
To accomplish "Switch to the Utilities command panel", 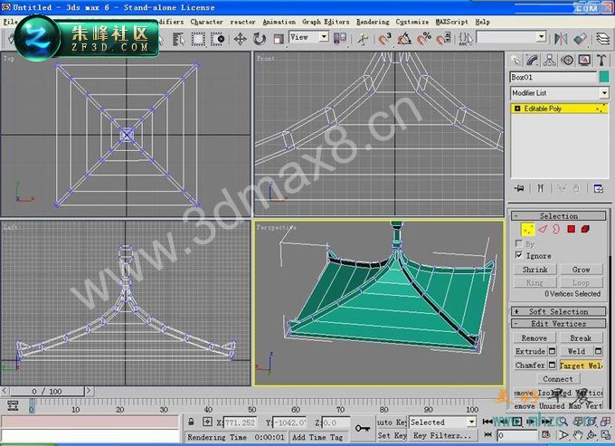I will coord(601,60).
